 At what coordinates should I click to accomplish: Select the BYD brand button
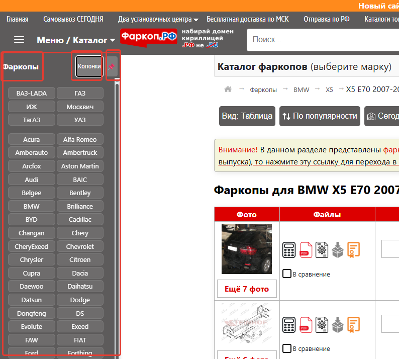[x=32, y=219]
